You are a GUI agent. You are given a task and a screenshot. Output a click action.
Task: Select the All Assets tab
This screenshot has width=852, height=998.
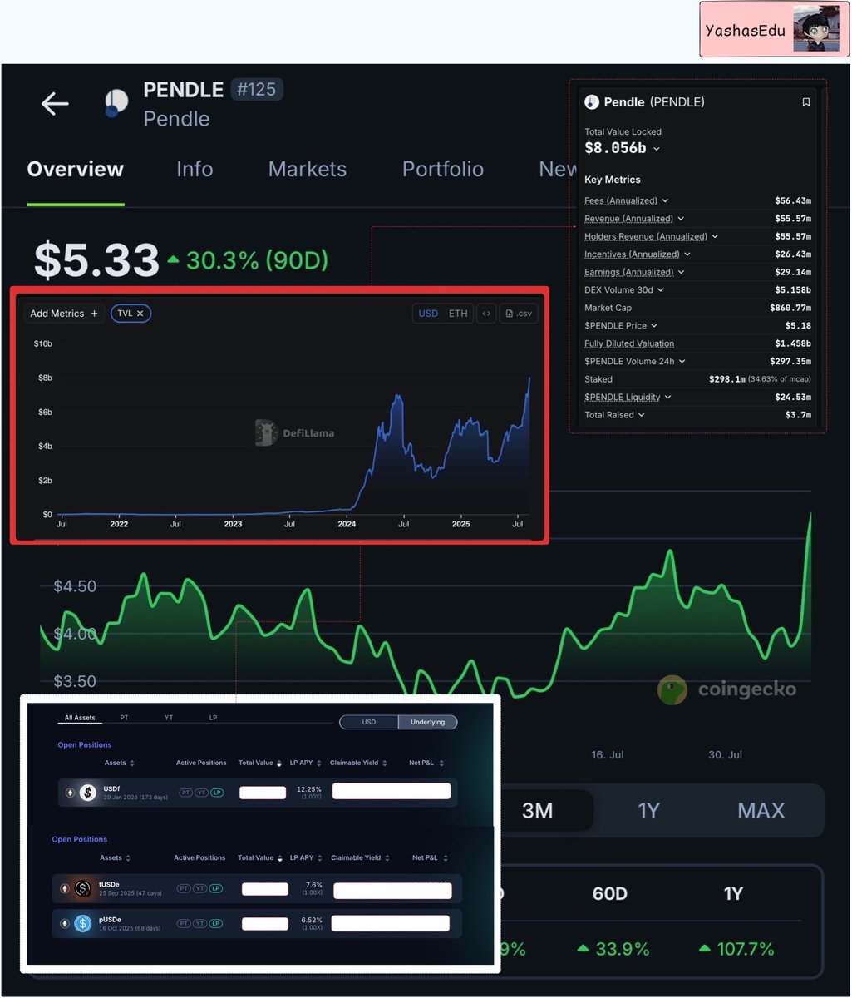click(81, 718)
